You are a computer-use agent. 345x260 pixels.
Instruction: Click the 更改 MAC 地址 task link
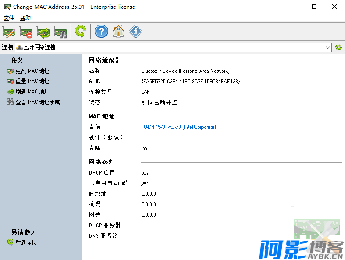click(x=32, y=71)
